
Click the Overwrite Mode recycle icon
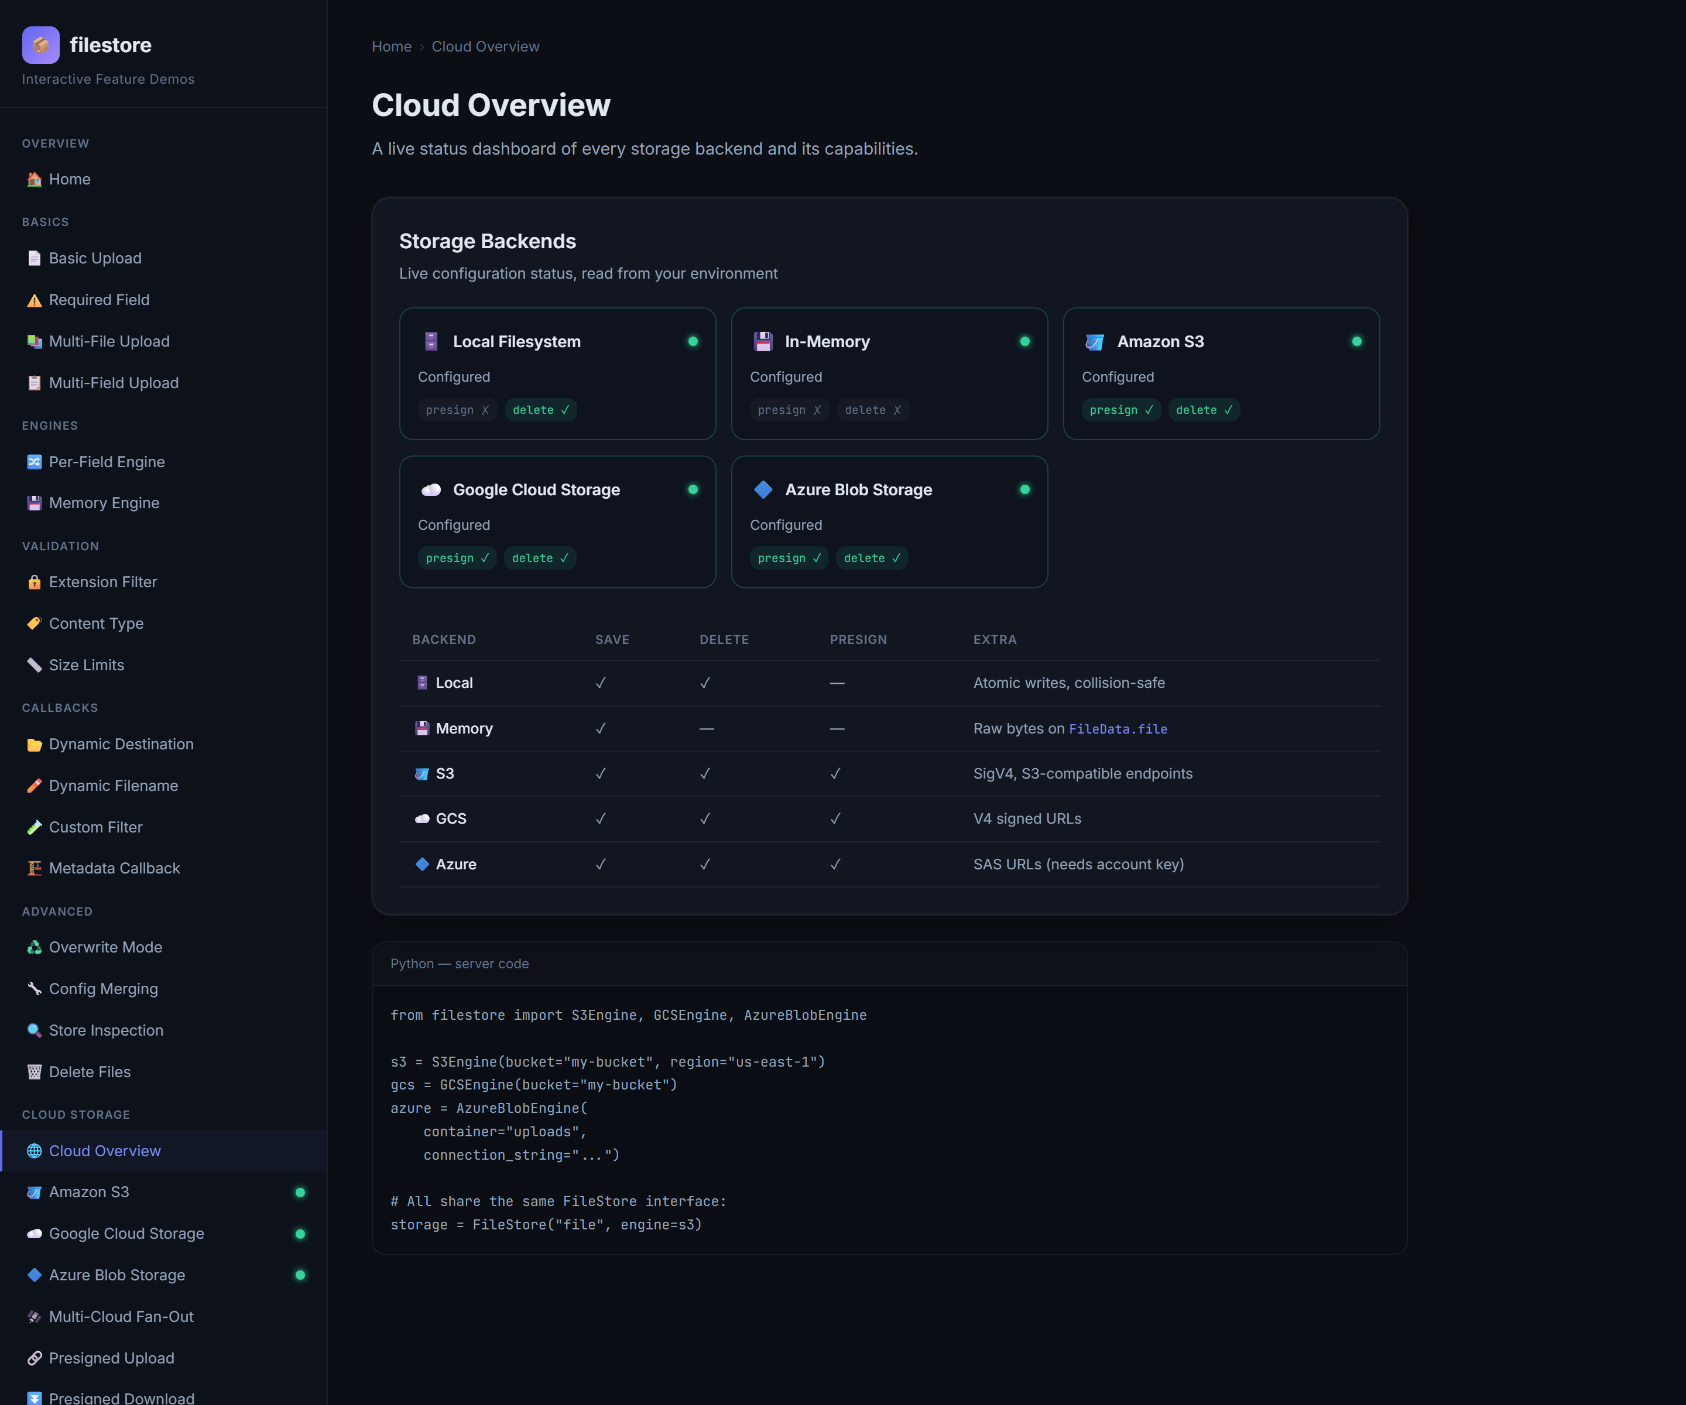click(34, 947)
